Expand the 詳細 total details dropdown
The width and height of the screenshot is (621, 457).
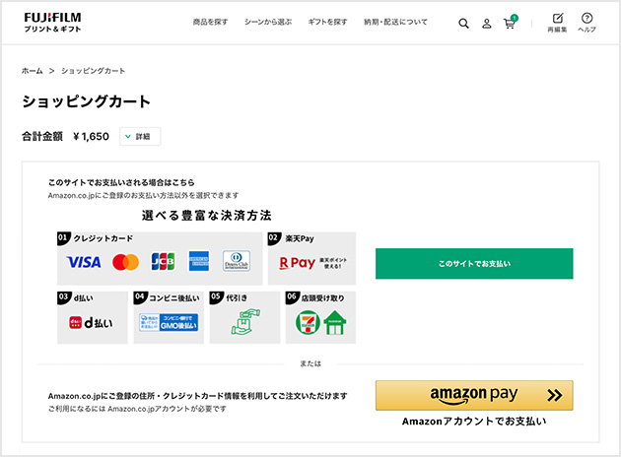point(140,137)
